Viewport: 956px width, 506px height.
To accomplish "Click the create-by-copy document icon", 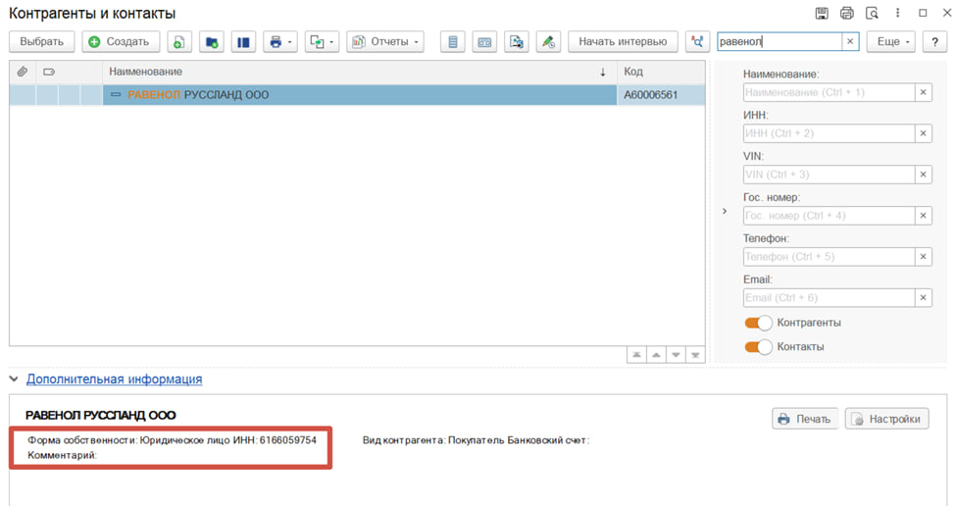I will pyautogui.click(x=179, y=42).
